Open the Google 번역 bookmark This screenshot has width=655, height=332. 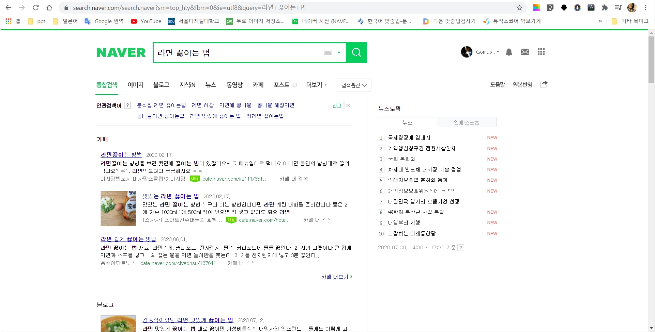point(104,21)
